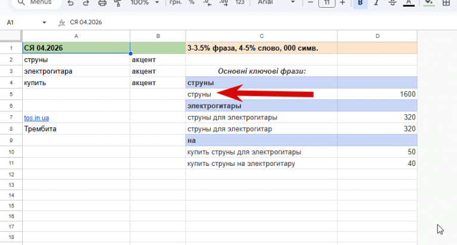Toggle Bold formatting
Image resolution: width=457 pixels, height=245 pixels.
coord(360,3)
